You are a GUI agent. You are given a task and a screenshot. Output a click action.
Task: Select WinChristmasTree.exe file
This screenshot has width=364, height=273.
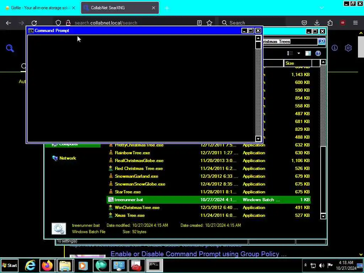pyautogui.click(x=137, y=208)
